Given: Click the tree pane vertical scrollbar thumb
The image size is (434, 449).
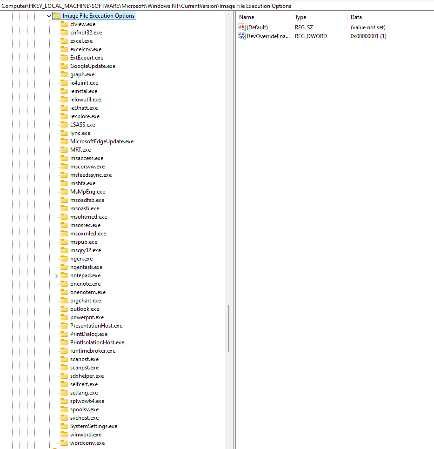Looking at the screenshot, I should point(229,328).
